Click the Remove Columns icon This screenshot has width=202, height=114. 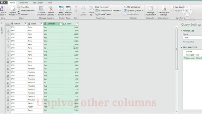click(51, 9)
